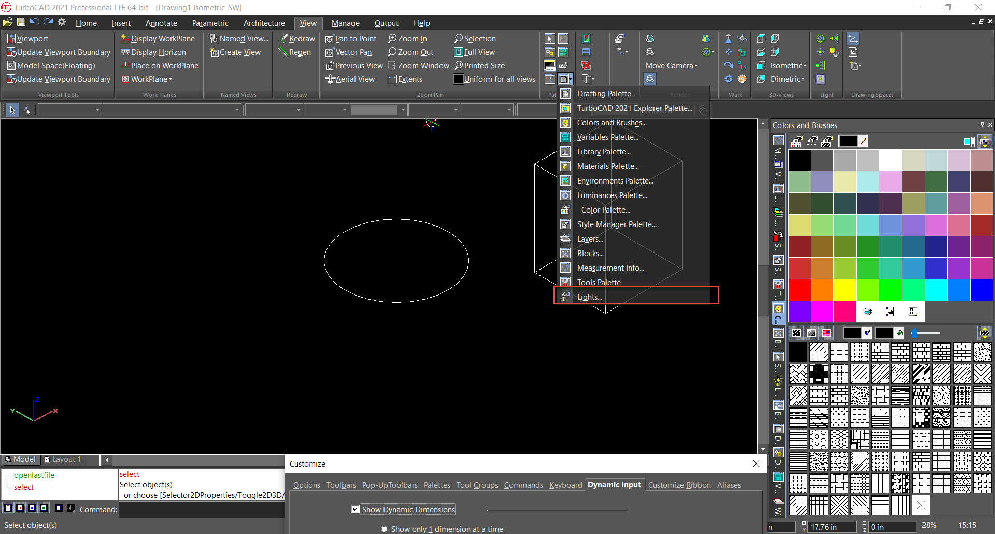Click the Redo arrow icon
This screenshot has width=995, height=534.
tap(48, 22)
